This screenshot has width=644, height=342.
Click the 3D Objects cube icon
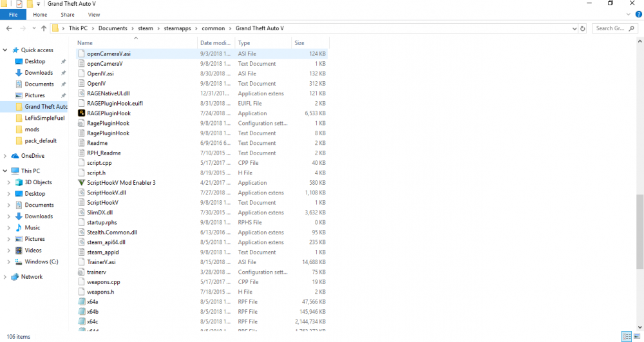(x=19, y=182)
